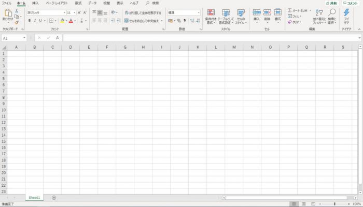Align text to the right

click(x=105, y=21)
